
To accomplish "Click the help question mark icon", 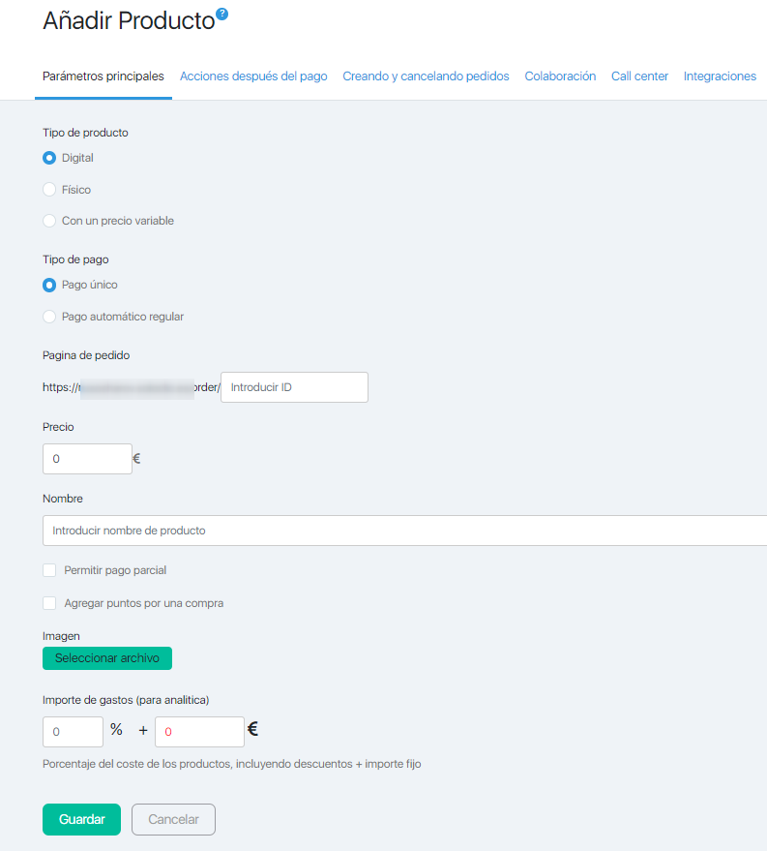I will tap(221, 14).
